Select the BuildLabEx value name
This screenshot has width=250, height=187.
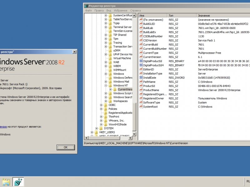tap(149, 32)
